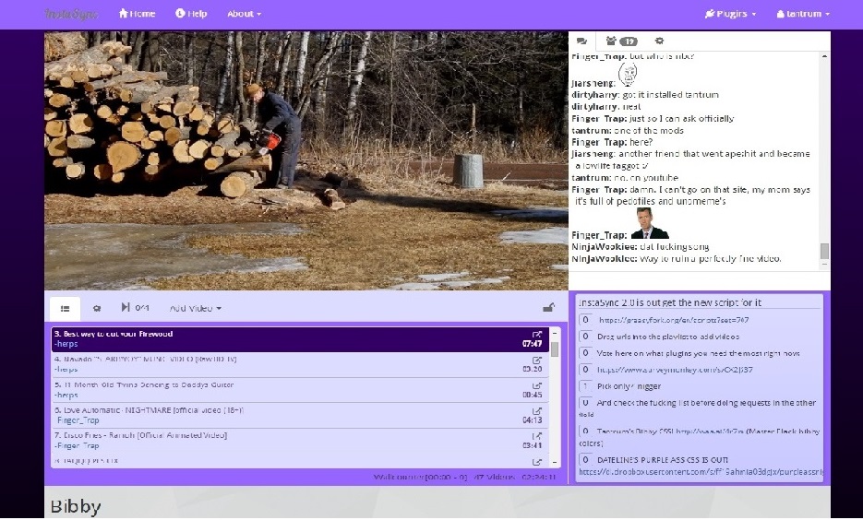Click the 04:13 duration of Love Automatic
This screenshot has height=520, width=863.
533,420
